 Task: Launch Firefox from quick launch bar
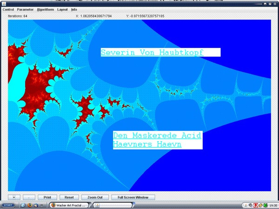click(x=29, y=205)
